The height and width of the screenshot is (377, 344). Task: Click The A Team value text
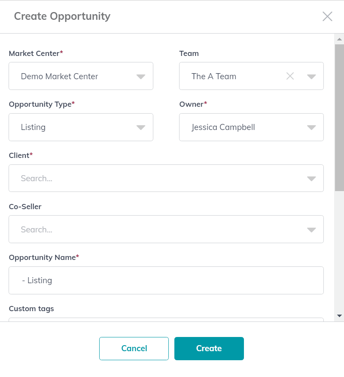pyautogui.click(x=214, y=76)
